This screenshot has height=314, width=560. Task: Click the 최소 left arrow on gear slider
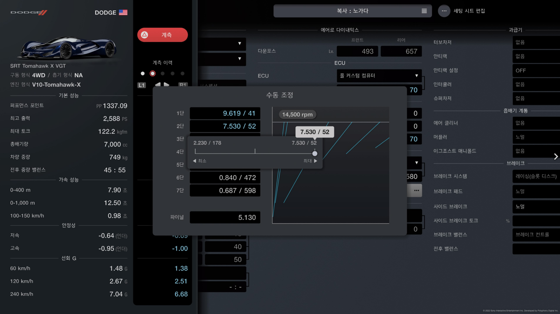(195, 161)
